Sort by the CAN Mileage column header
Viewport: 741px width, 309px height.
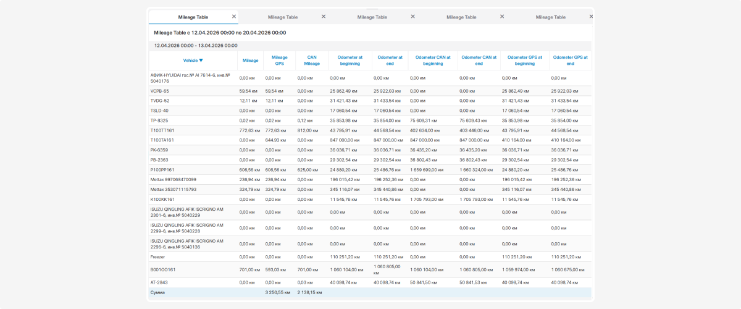tap(312, 61)
